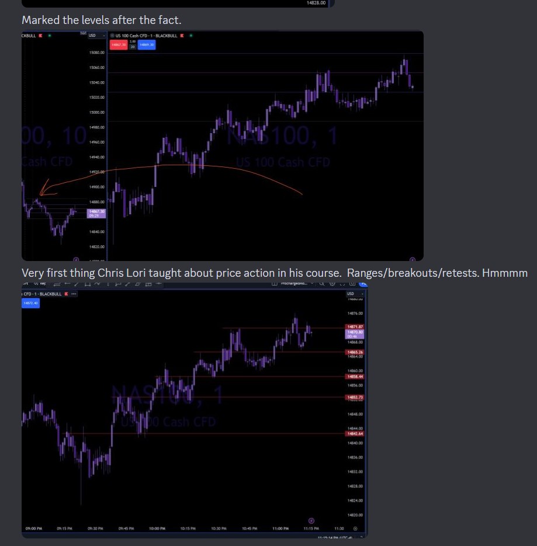Screen dimensions: 537x546
Task: Click the gear icon at time axis end
Action: (x=355, y=528)
